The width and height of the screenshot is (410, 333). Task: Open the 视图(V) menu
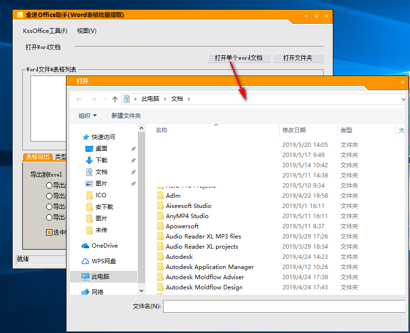[x=86, y=31]
